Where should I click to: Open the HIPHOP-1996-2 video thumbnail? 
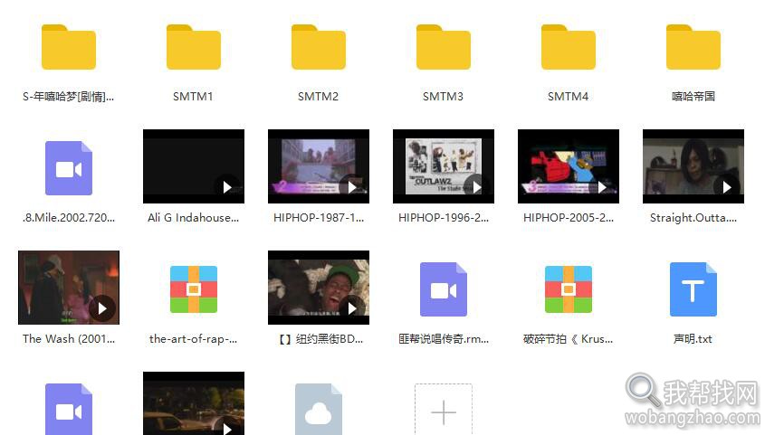click(x=444, y=166)
